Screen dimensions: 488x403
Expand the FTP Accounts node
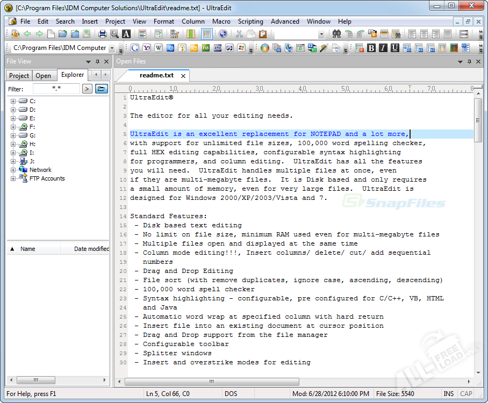click(x=13, y=178)
